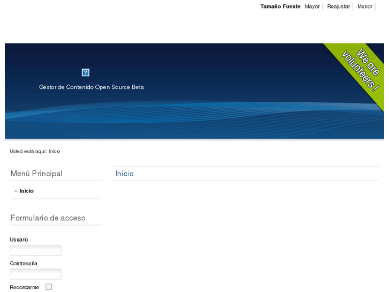
Task: Click the 'Tamaño Fuente' label
Action: tap(280, 6)
